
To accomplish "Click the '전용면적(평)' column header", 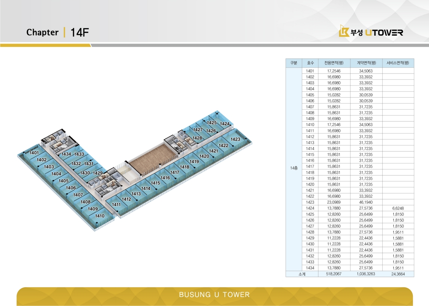I will click(x=334, y=63).
